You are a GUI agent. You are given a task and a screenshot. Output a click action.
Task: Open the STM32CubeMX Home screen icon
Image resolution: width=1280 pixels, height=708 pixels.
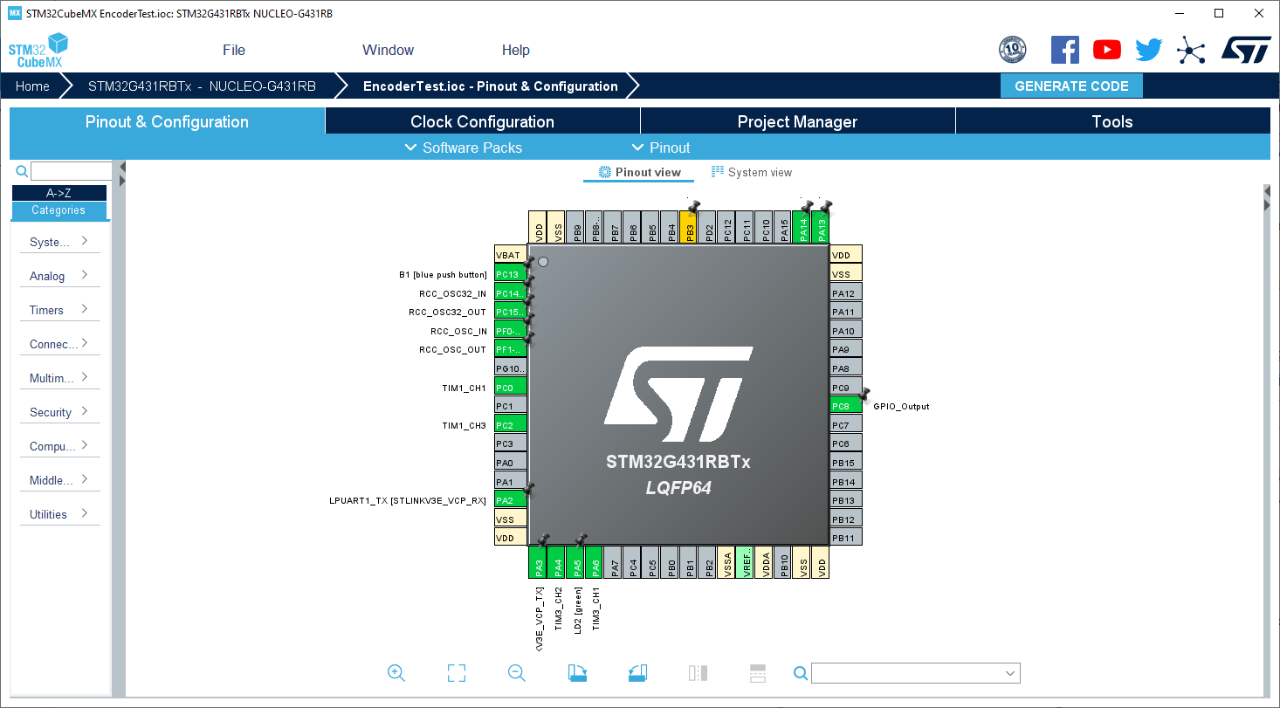tap(31, 86)
